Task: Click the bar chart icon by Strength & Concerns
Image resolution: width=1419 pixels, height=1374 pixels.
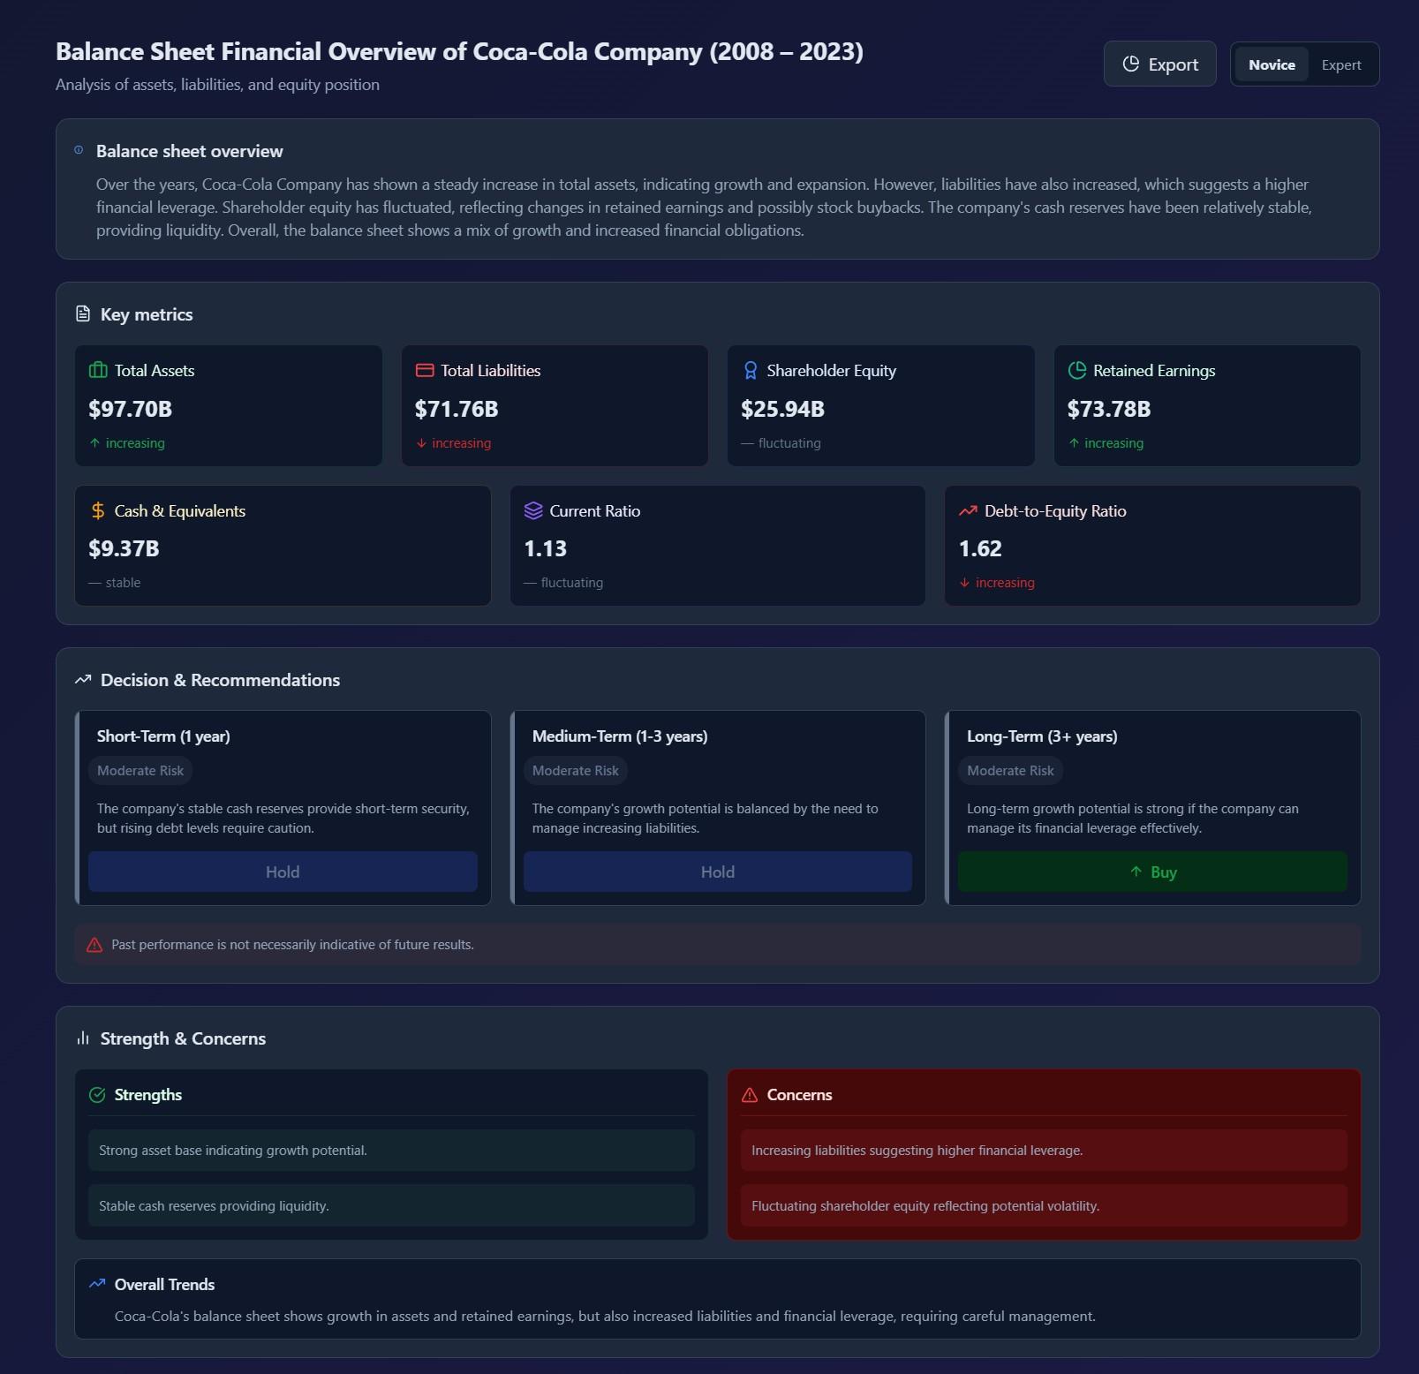Action: (x=83, y=1038)
